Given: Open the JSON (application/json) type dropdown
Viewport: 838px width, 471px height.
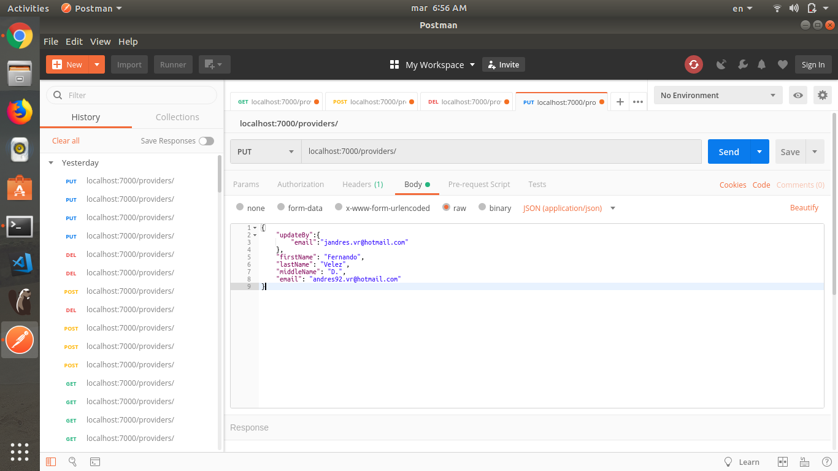Looking at the screenshot, I should pyautogui.click(x=569, y=208).
